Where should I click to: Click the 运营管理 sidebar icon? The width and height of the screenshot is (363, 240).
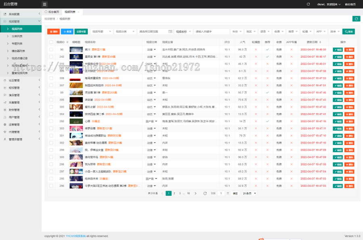coord(5,124)
